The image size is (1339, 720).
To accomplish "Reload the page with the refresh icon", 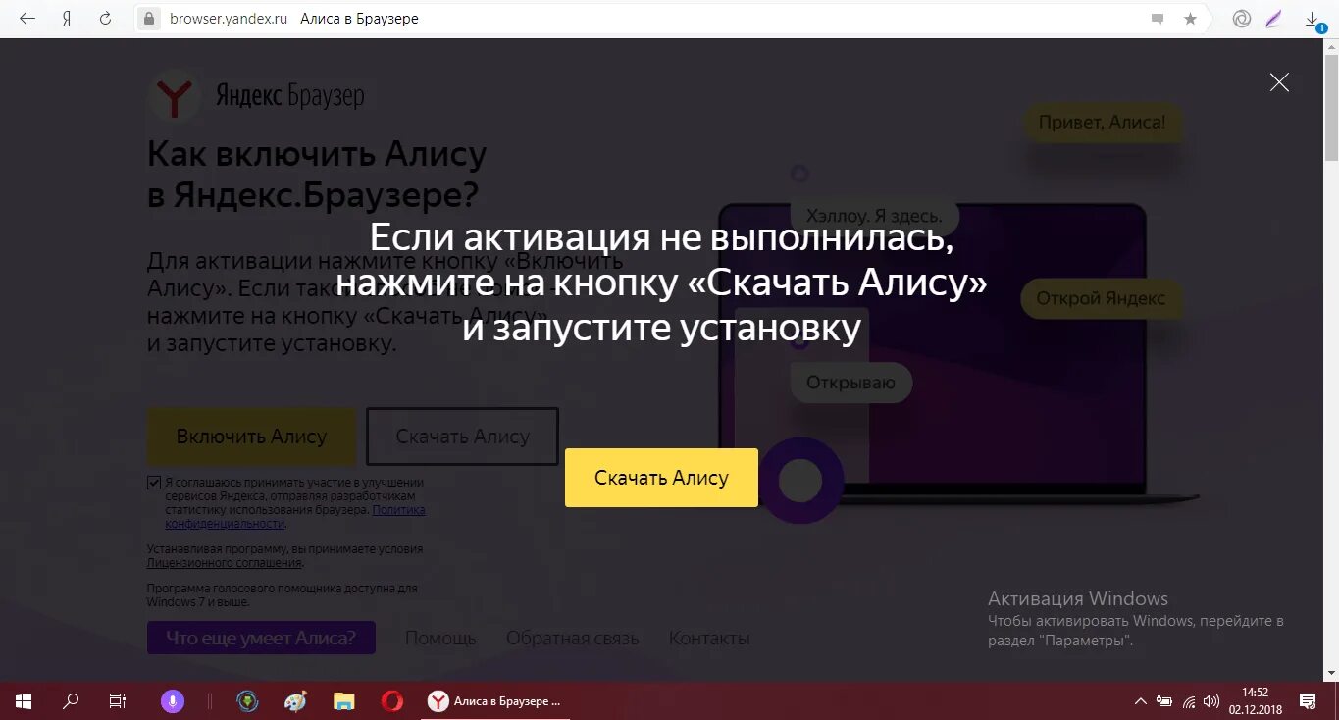I will point(105,19).
